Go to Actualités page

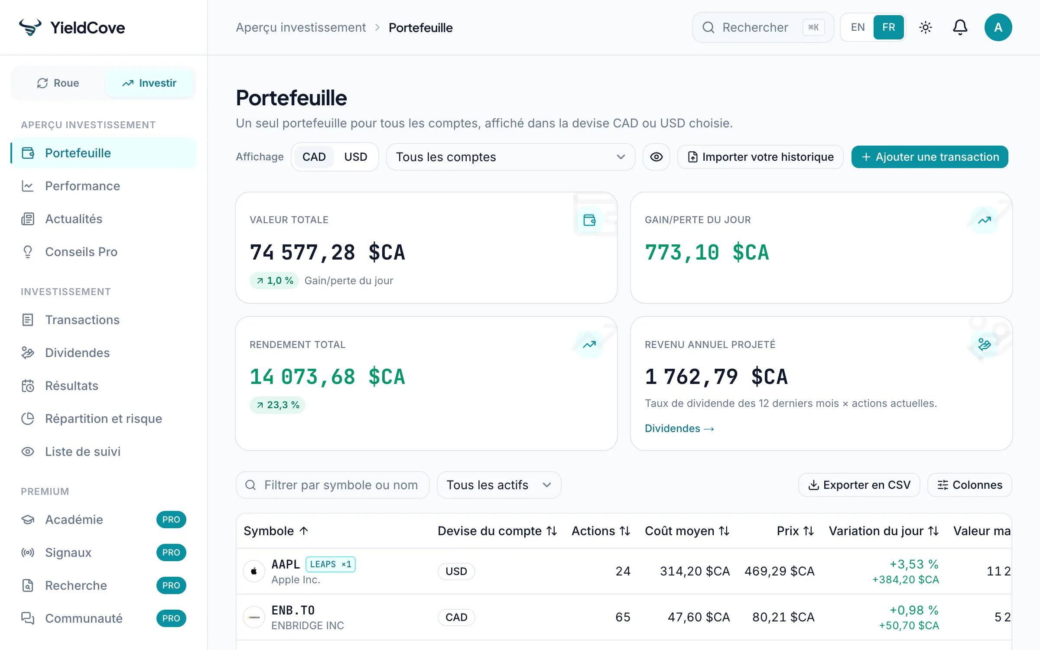[x=104, y=219]
